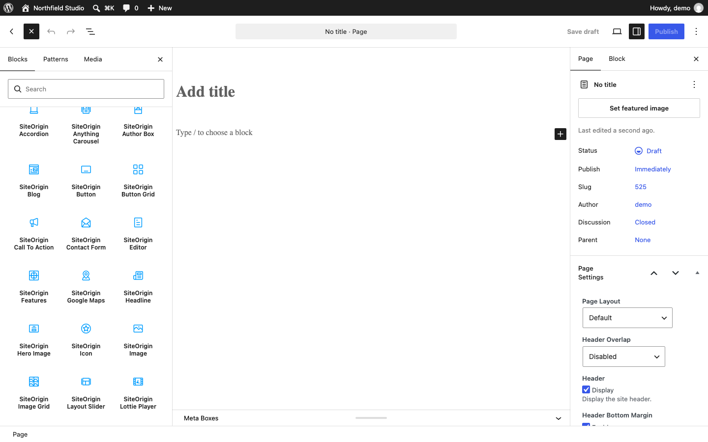Insert the SiteOrigin Hero Image block

click(x=34, y=339)
